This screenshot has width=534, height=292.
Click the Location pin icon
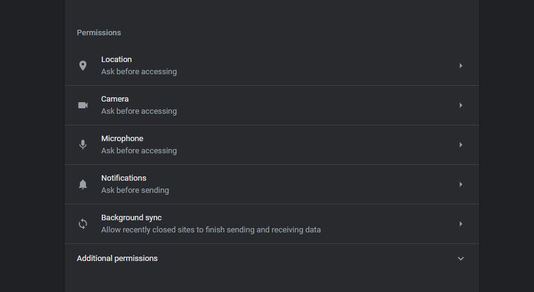(x=83, y=66)
